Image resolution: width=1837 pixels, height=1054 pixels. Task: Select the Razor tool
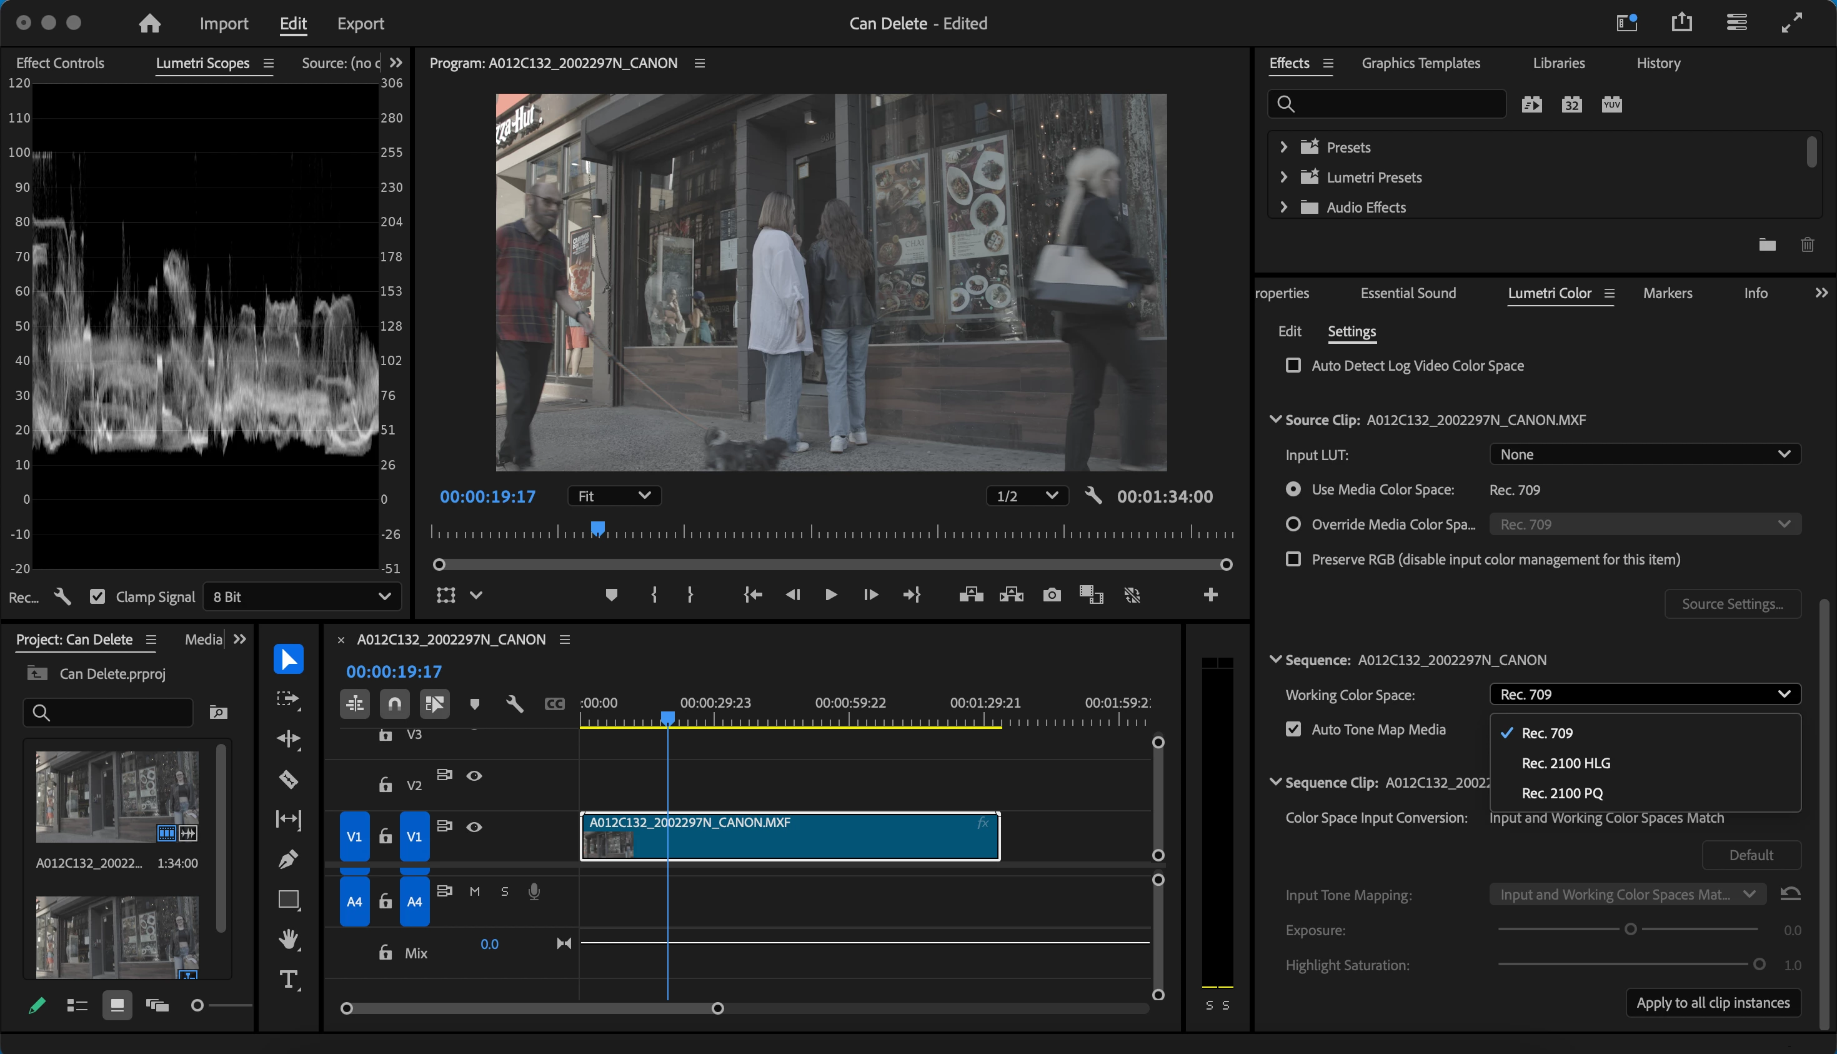coord(288,780)
